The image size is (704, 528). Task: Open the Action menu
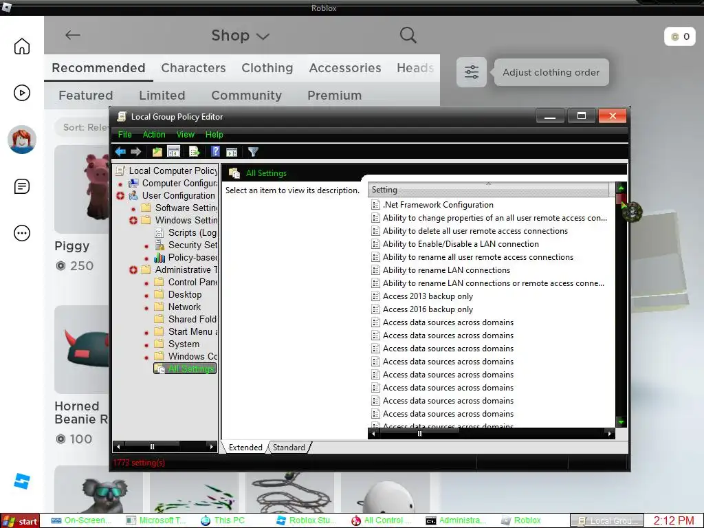[154, 134]
